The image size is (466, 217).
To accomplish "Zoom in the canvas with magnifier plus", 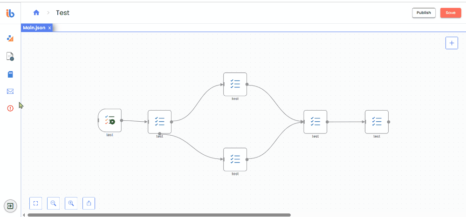I will (71, 203).
